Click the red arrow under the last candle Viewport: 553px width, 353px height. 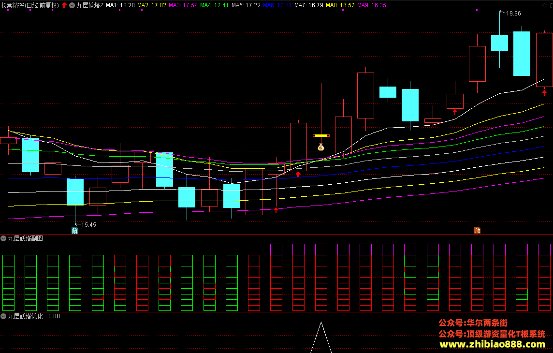[544, 93]
